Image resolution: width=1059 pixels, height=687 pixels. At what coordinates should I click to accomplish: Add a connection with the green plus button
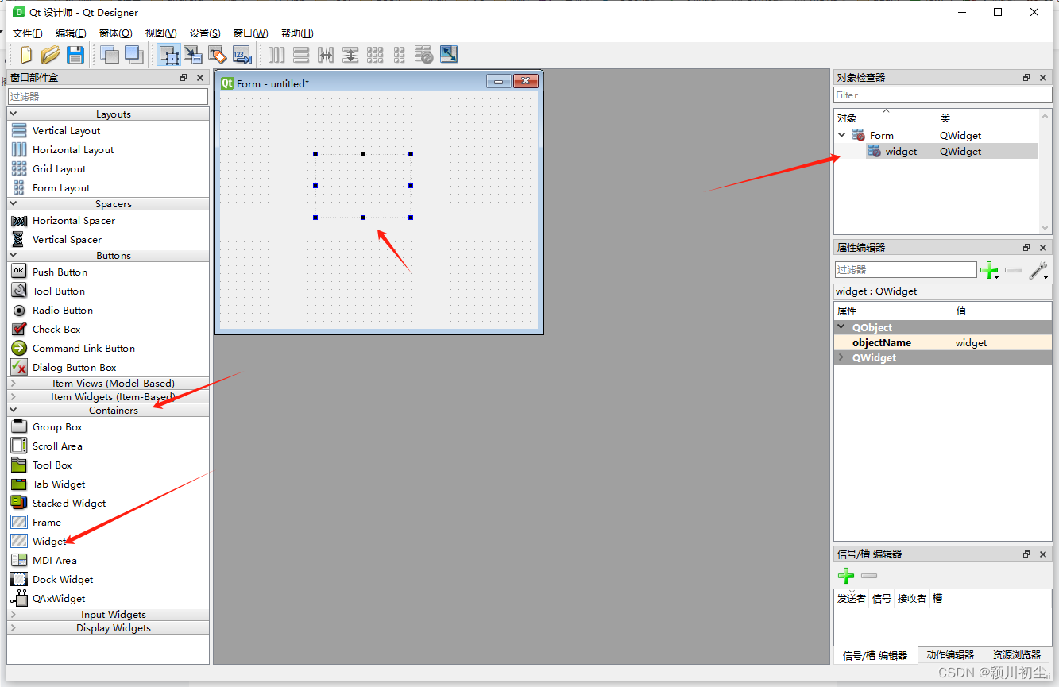click(846, 576)
